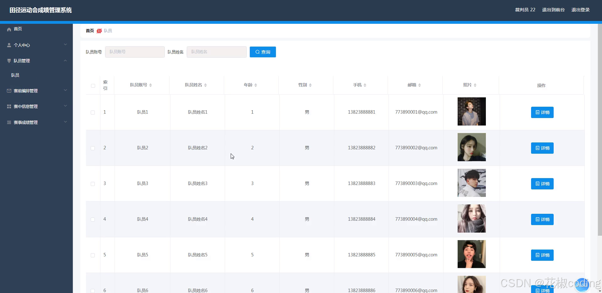Image resolution: width=602 pixels, height=293 pixels.
Task: Click 退出到前台 link
Action: (x=553, y=10)
